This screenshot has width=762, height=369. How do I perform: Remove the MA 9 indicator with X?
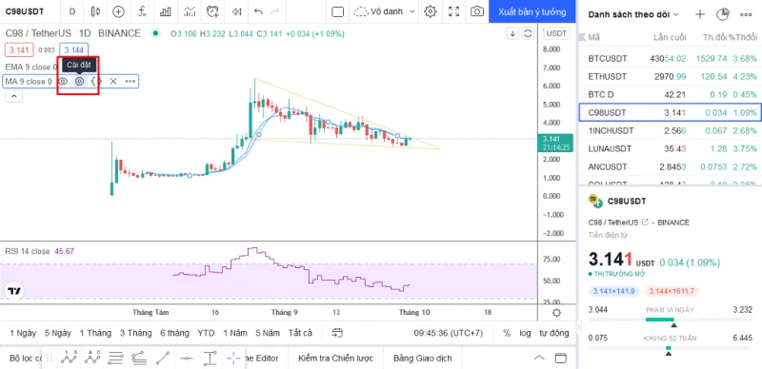[x=112, y=81]
